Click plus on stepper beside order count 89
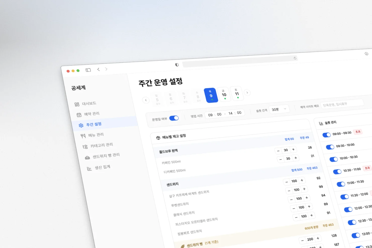372x248 pixels. tap(309, 207)
